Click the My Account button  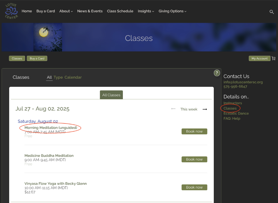(259, 59)
